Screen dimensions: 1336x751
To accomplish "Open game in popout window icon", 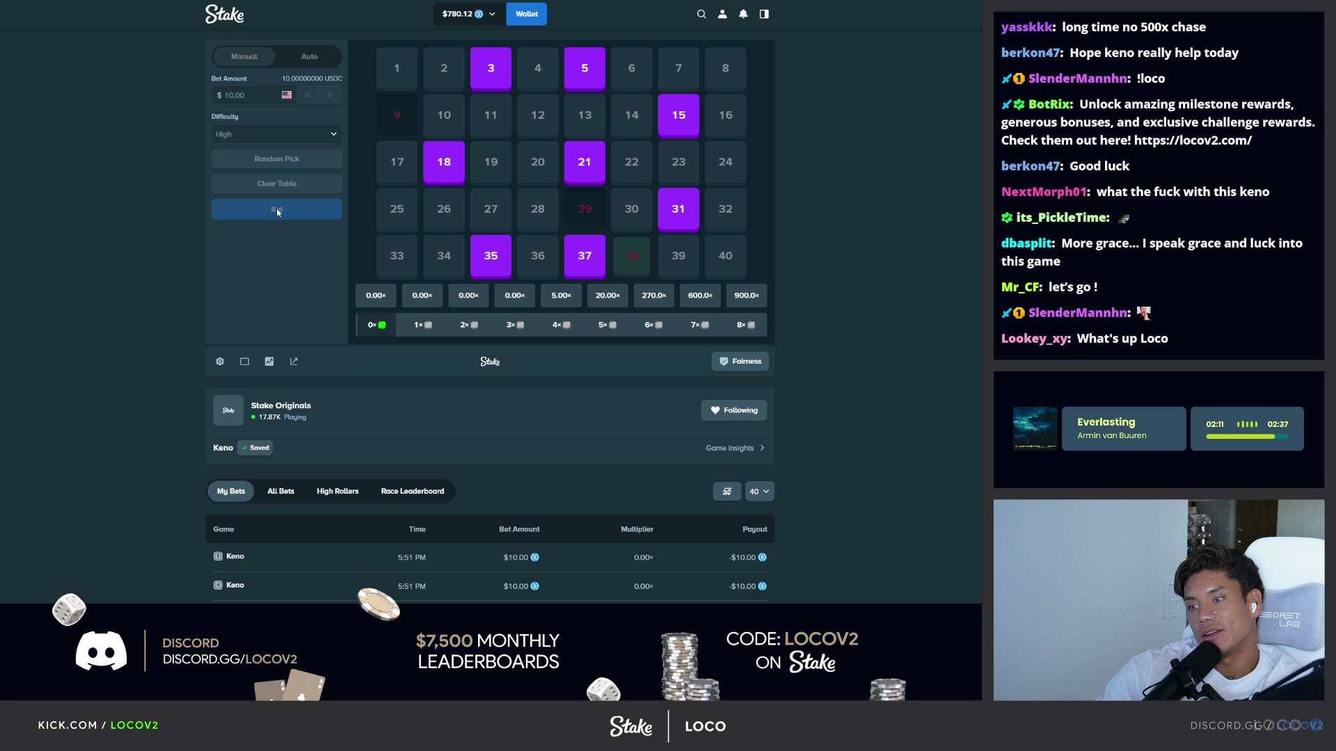I will click(294, 362).
